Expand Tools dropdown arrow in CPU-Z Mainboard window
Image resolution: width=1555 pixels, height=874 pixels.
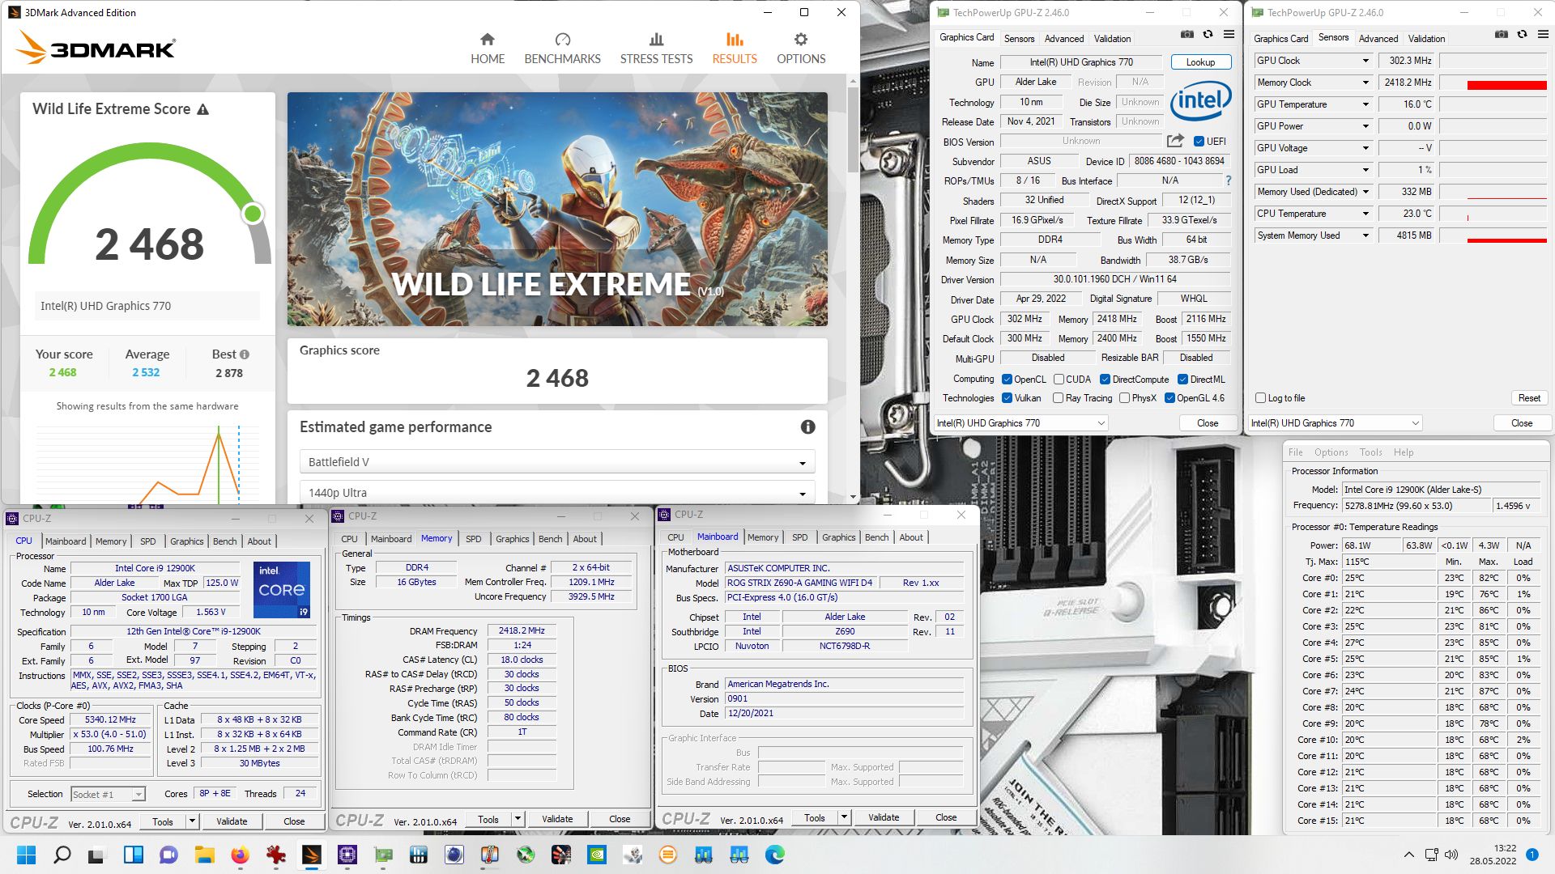point(844,817)
